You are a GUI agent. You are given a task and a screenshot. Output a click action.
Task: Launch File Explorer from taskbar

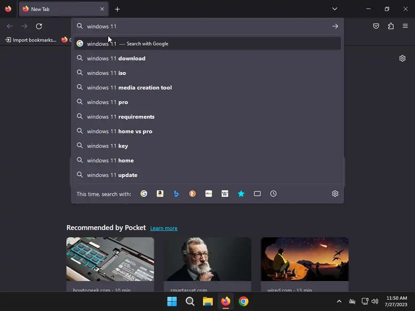[208, 301]
